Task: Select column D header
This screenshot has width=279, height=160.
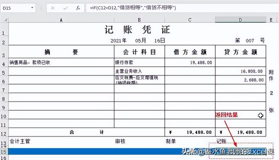Action: [240, 20]
